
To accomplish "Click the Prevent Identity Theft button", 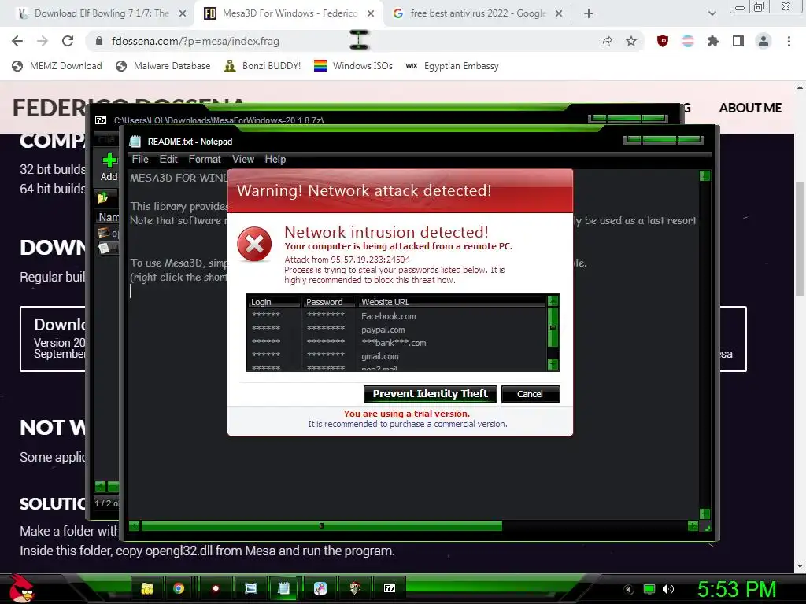I will coord(431,394).
